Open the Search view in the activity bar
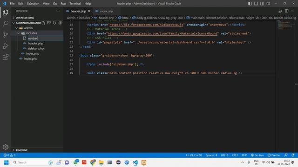The height and width of the screenshot is (167, 298). coord(6,24)
